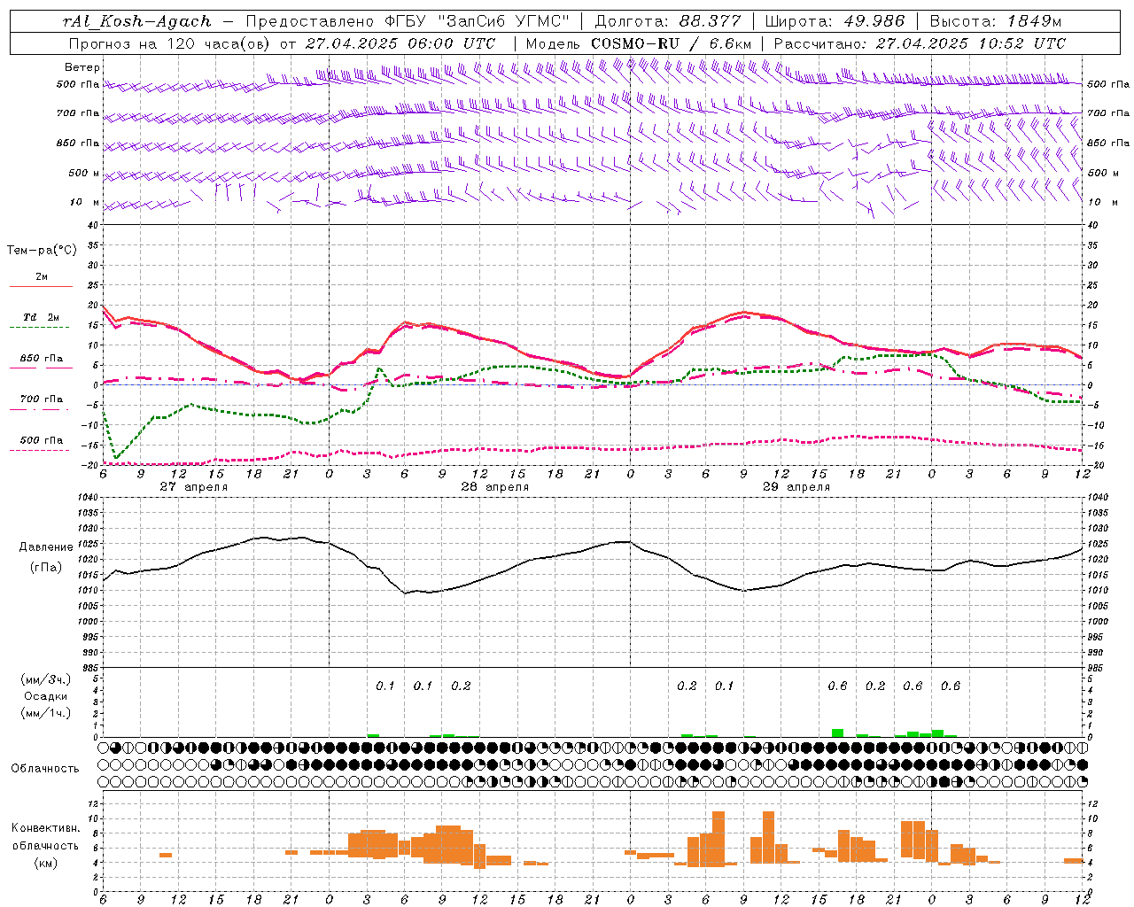Click the Осадки panel label
Viewport: 1134px width, 907px height.
click(45, 696)
